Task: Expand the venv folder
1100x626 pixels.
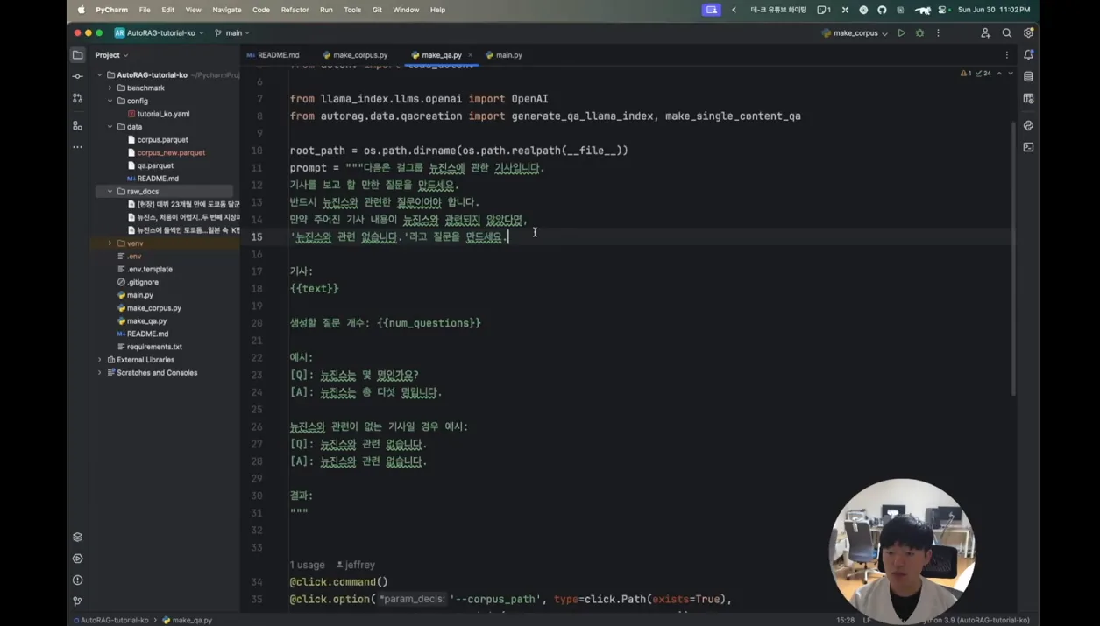Action: [x=110, y=243]
